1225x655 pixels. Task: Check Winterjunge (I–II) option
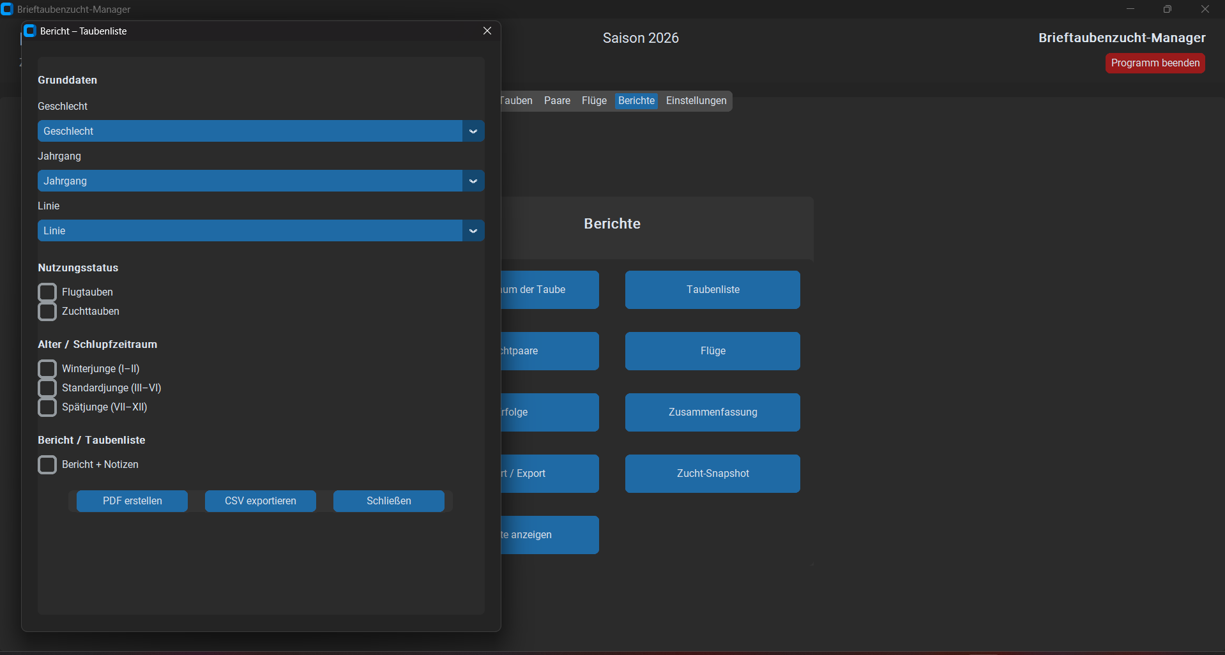[47, 369]
